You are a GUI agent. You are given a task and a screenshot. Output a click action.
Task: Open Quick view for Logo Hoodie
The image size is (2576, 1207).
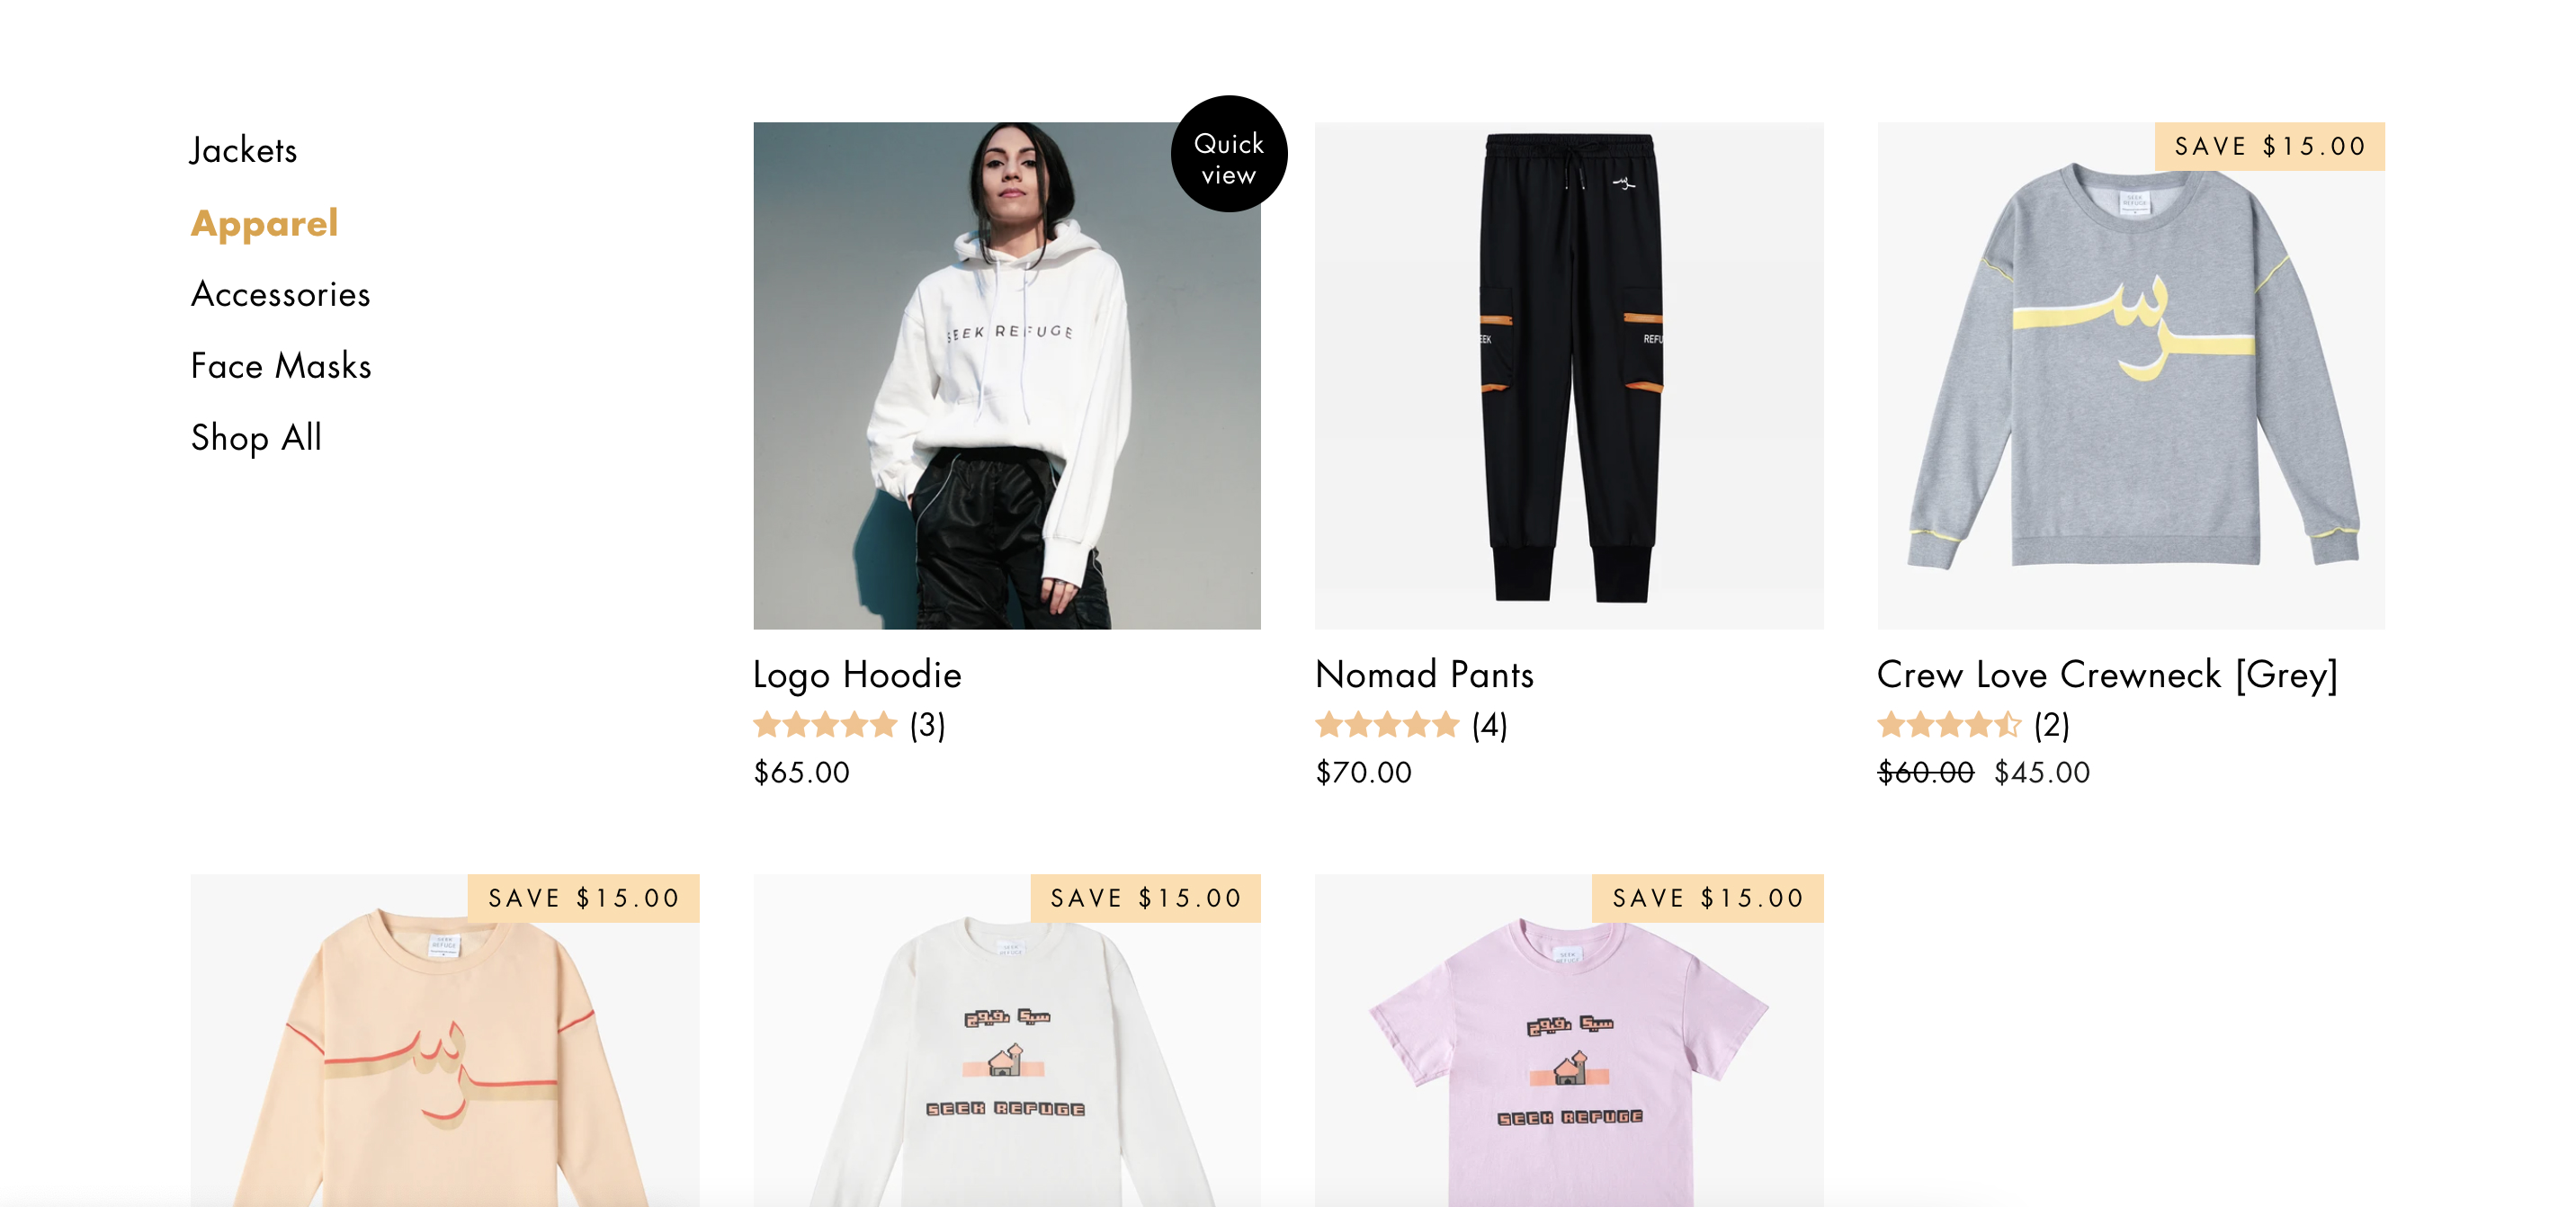click(x=1228, y=154)
